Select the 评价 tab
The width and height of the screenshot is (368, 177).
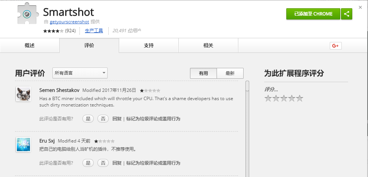(89, 45)
